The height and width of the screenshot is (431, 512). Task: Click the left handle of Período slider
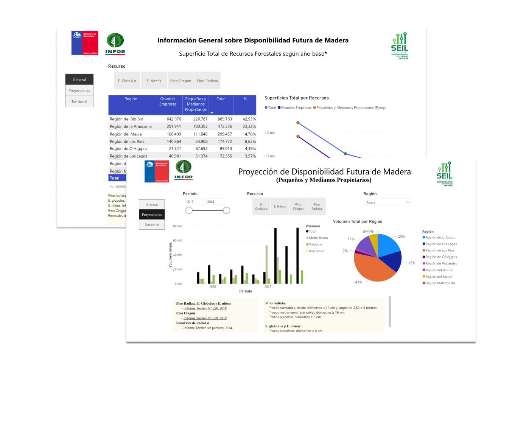point(189,210)
